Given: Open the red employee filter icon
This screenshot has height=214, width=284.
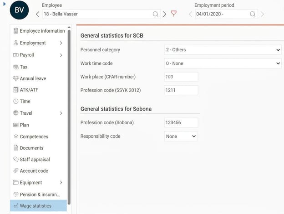Looking at the screenshot, I should coord(174,14).
